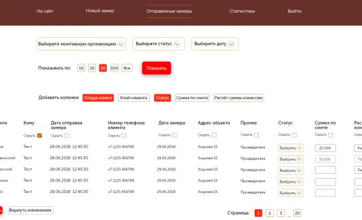362x220 pixels.
Task: Select the Отправленые замеры tab
Action: (x=169, y=11)
